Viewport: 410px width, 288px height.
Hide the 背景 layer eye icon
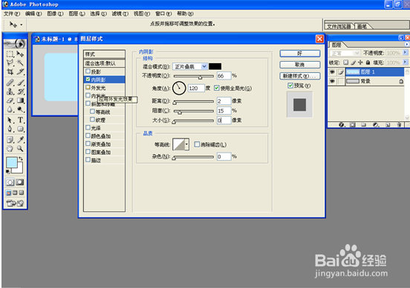pos(332,81)
